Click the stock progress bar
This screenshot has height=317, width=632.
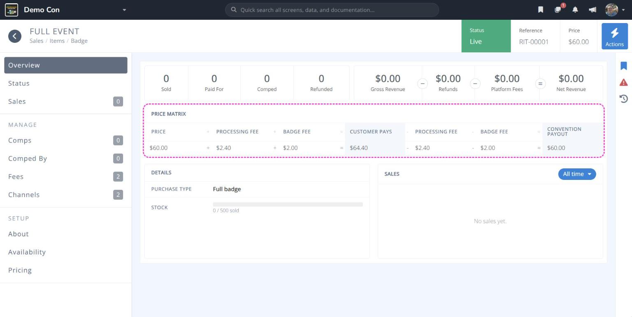(288, 204)
